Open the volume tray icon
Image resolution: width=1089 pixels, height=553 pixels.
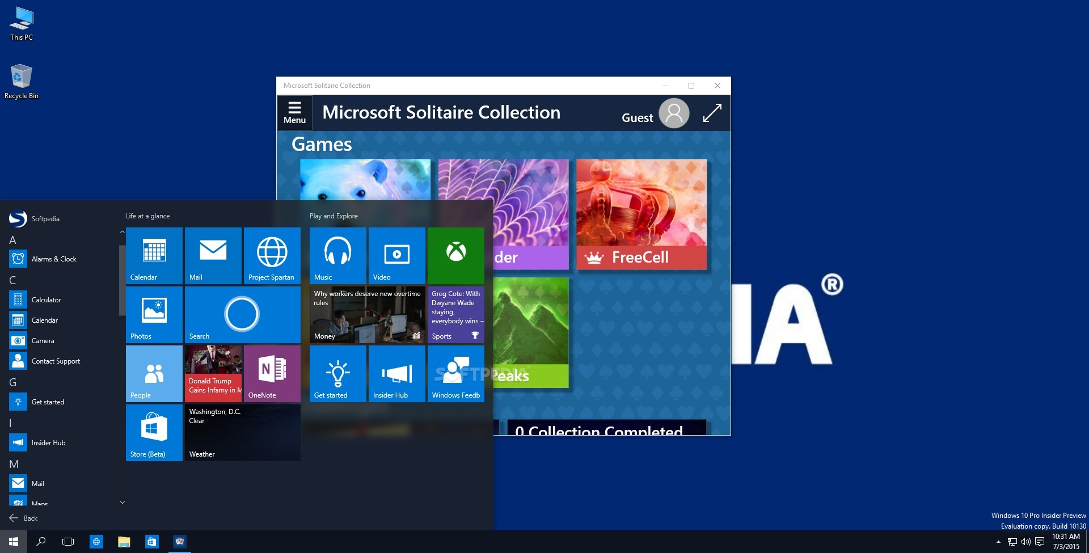tap(1025, 542)
